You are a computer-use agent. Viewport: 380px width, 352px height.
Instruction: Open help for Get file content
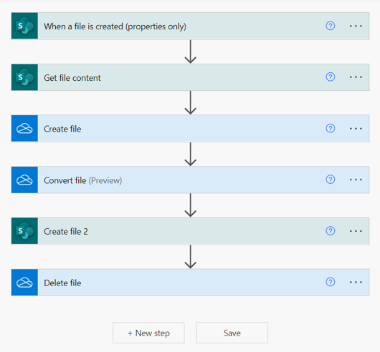coord(331,77)
